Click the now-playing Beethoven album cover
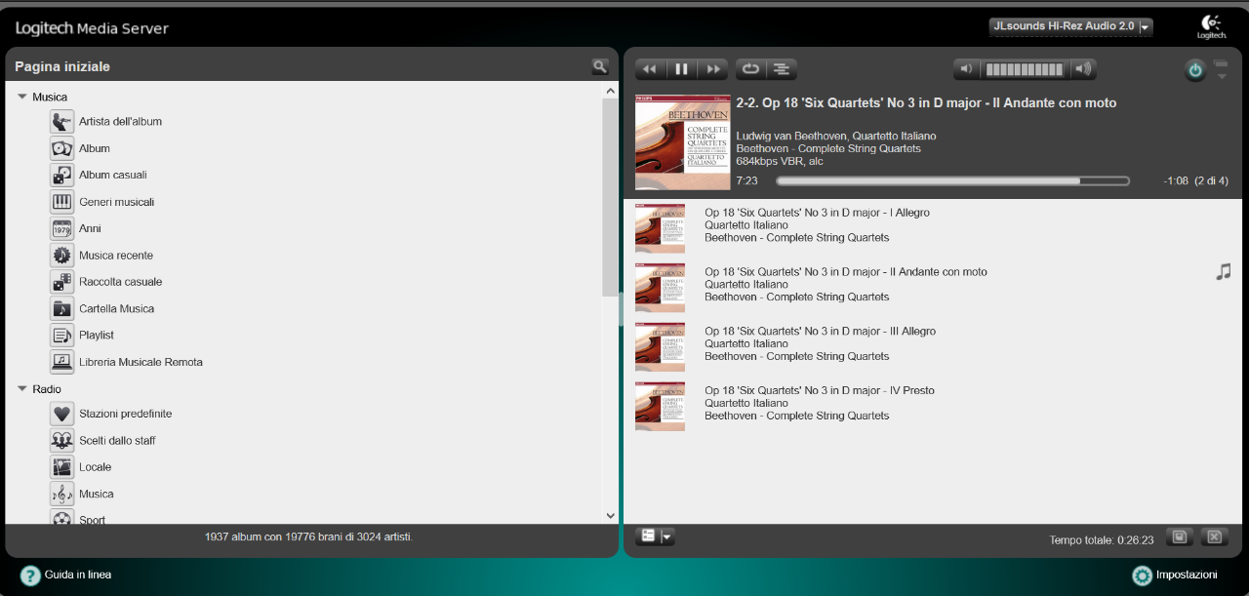This screenshot has width=1249, height=596. tap(683, 142)
